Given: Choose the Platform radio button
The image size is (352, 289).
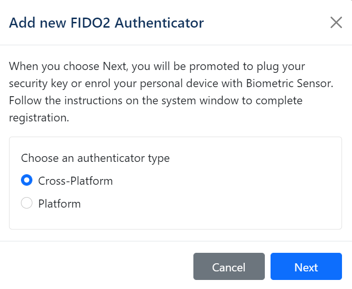Looking at the screenshot, I should tap(27, 204).
